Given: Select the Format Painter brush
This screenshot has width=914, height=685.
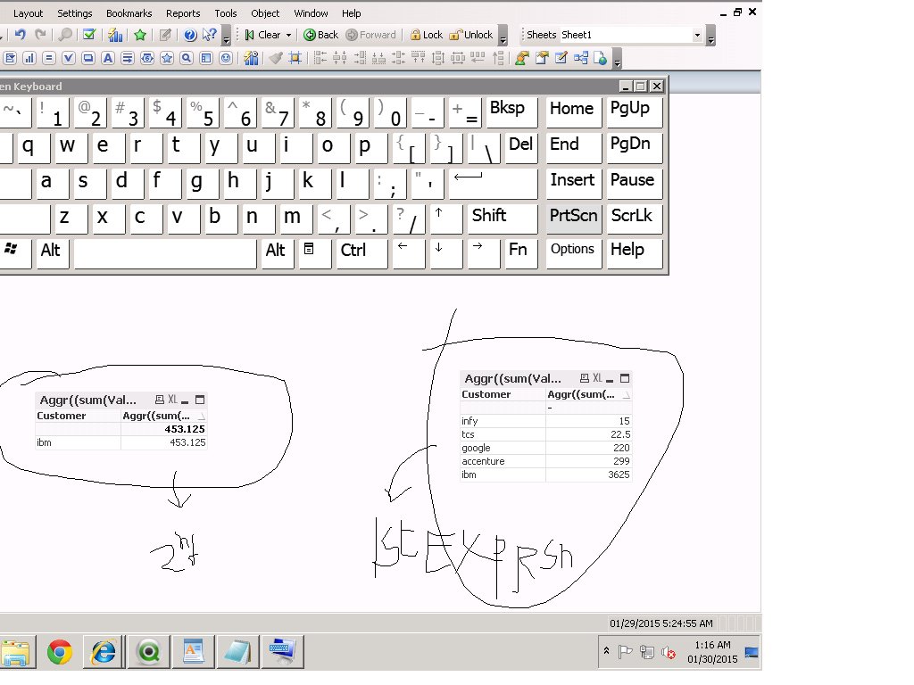Looking at the screenshot, I should coord(276,58).
